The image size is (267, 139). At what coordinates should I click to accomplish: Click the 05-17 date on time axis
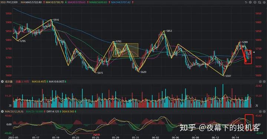click(x=36, y=138)
